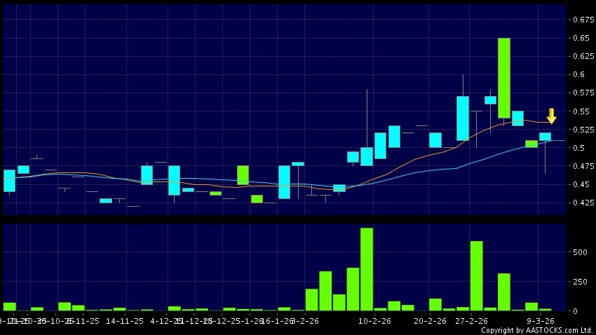Click the 9-3-26 date label
This screenshot has width=596, height=335.
(x=540, y=320)
